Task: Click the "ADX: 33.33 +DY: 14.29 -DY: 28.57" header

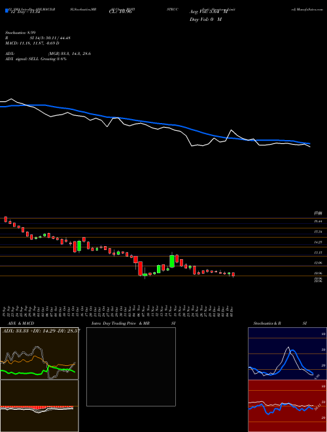Action: point(41,331)
